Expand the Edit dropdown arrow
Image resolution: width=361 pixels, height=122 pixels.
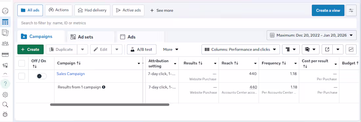point(117,50)
